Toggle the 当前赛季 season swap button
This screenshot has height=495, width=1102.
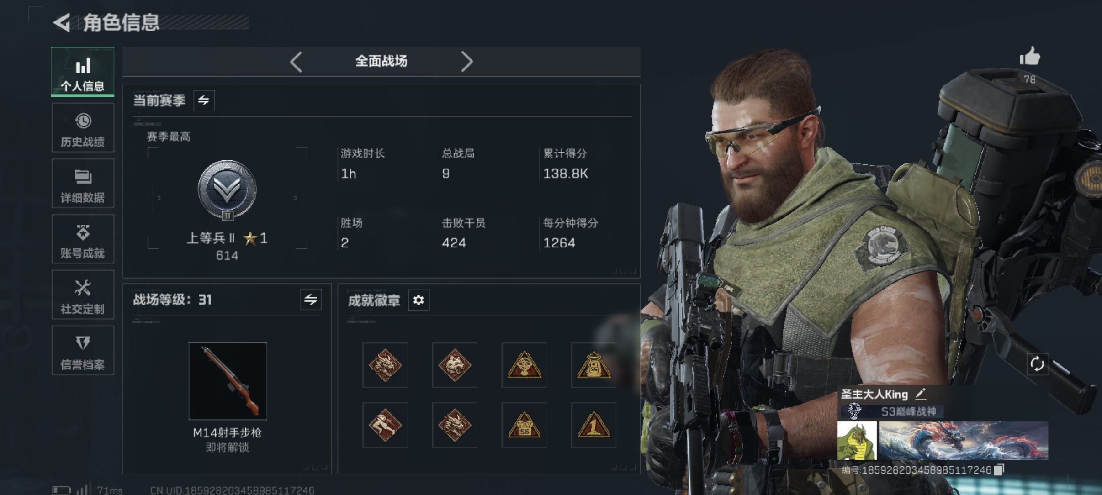pos(204,100)
